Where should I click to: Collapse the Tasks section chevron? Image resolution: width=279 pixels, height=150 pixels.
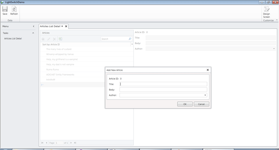[x=33, y=33]
